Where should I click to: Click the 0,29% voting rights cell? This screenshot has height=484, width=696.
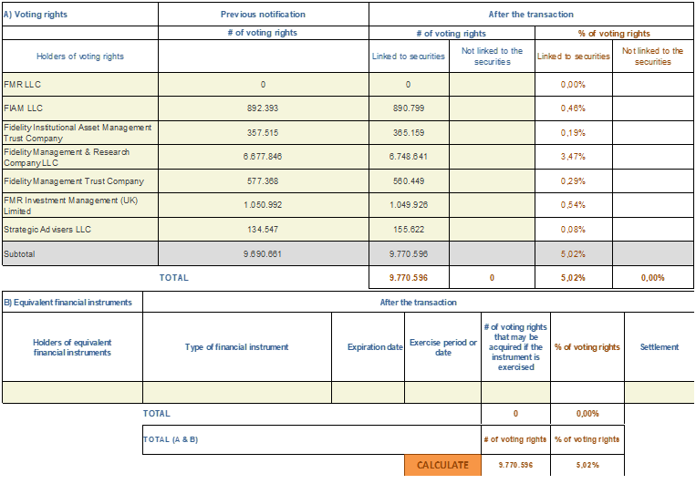coord(573,181)
